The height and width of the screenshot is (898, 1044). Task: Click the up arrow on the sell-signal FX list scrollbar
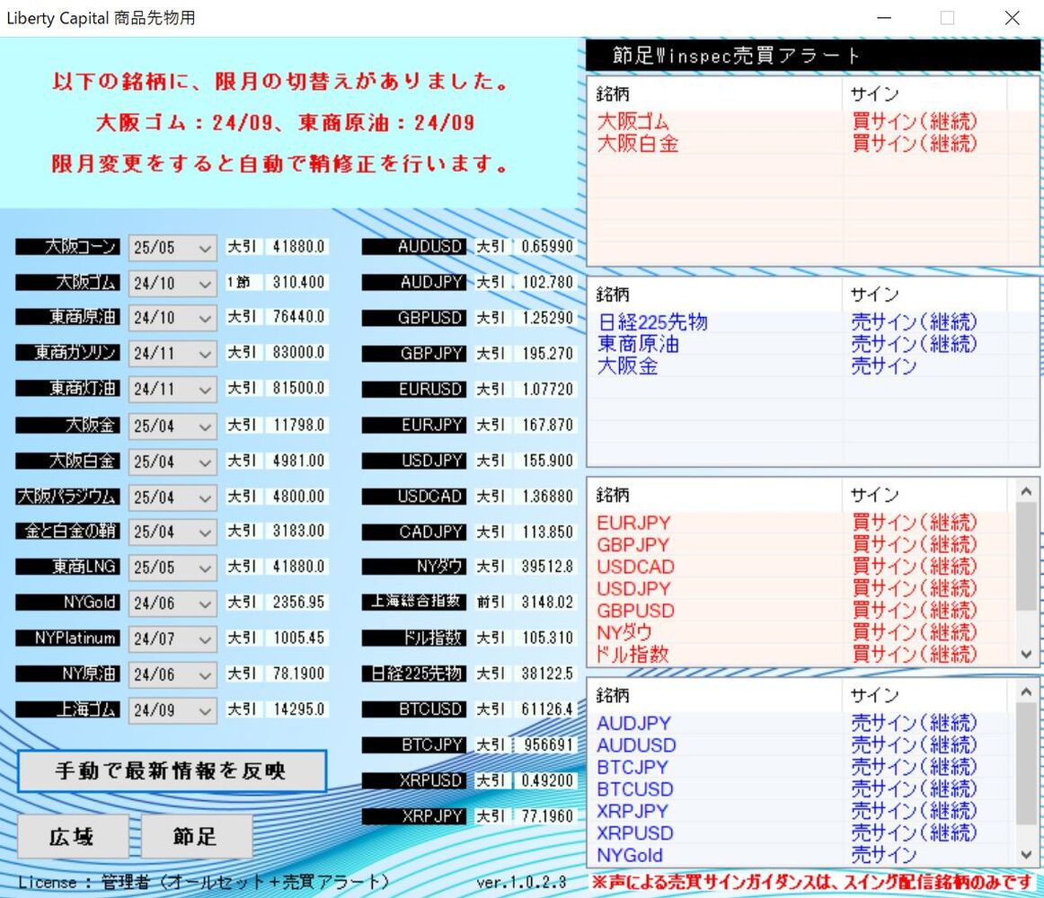[1026, 692]
